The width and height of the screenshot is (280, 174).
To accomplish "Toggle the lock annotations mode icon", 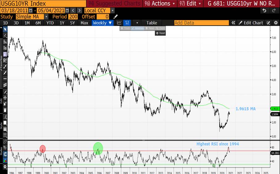I will pyautogui.click(x=5, y=148).
